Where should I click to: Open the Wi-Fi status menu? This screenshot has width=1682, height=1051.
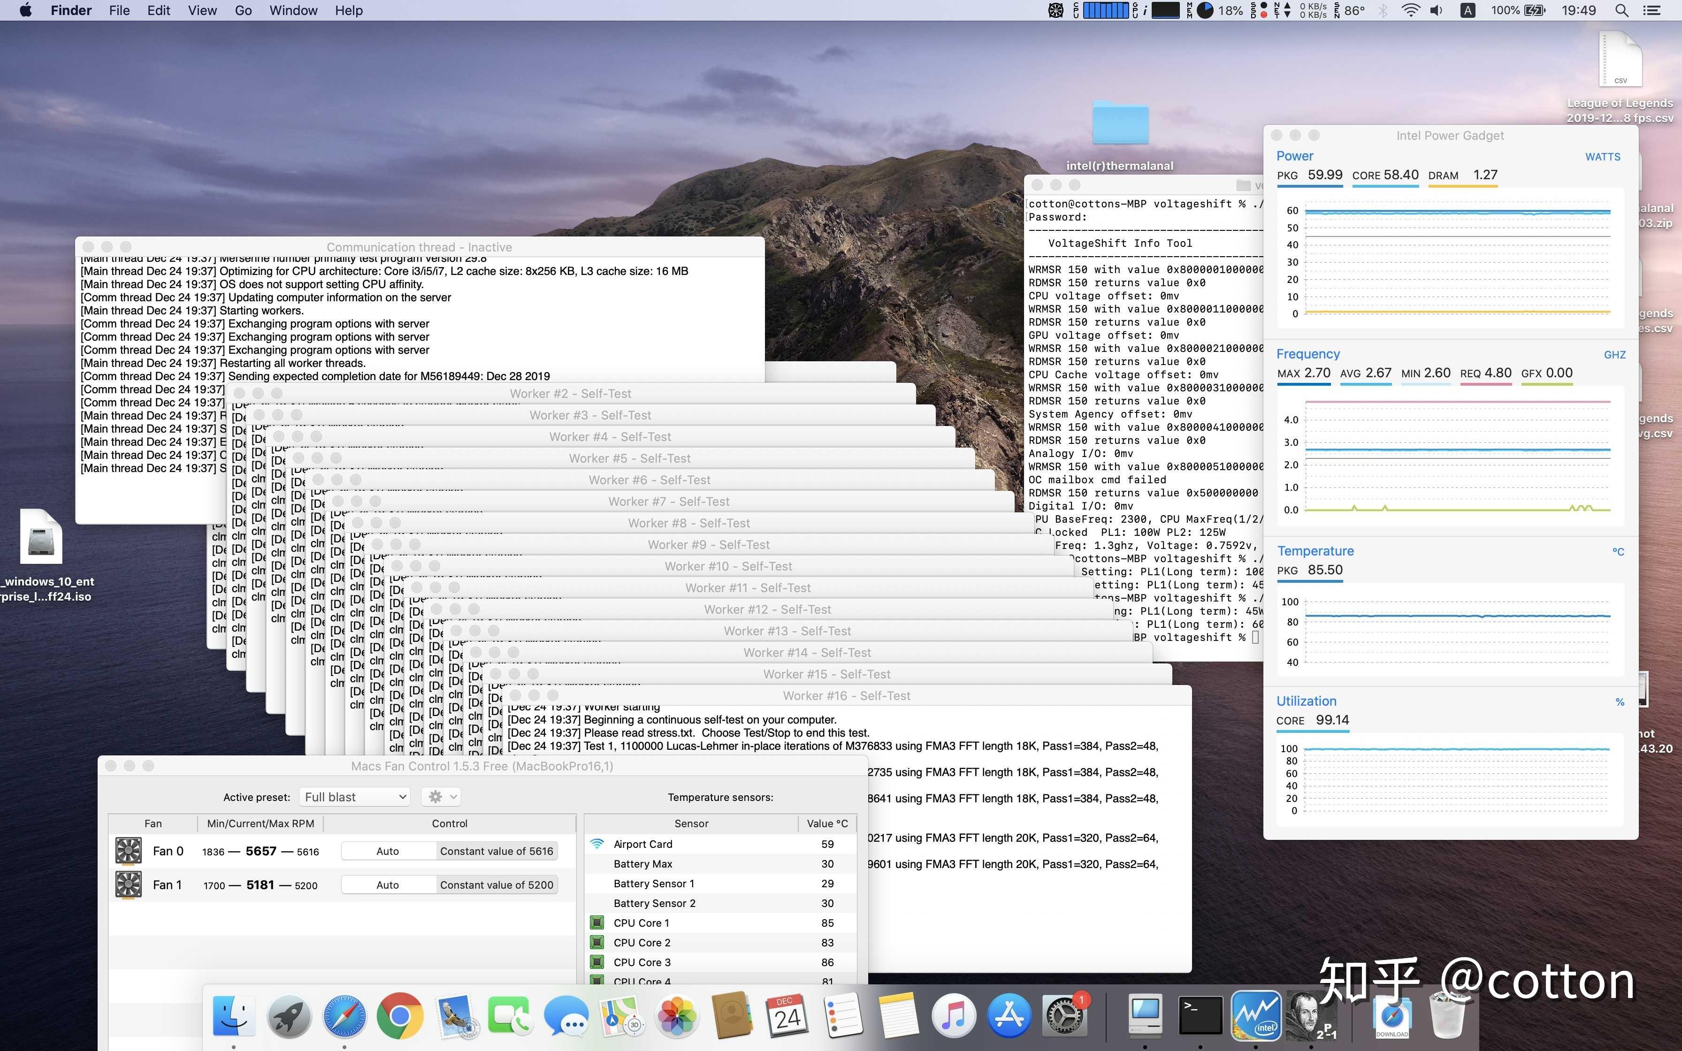1410,10
